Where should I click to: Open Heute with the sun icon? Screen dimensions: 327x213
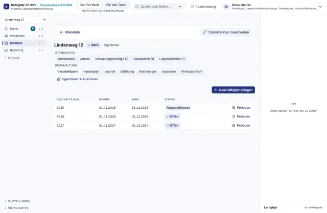pyautogui.click(x=6, y=29)
